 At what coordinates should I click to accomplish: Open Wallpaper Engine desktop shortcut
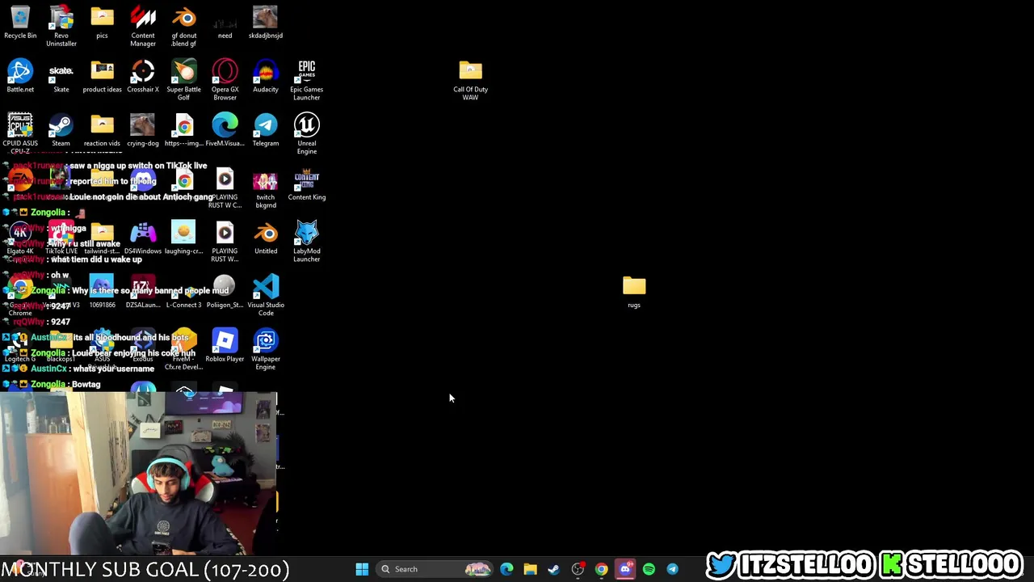[266, 349]
